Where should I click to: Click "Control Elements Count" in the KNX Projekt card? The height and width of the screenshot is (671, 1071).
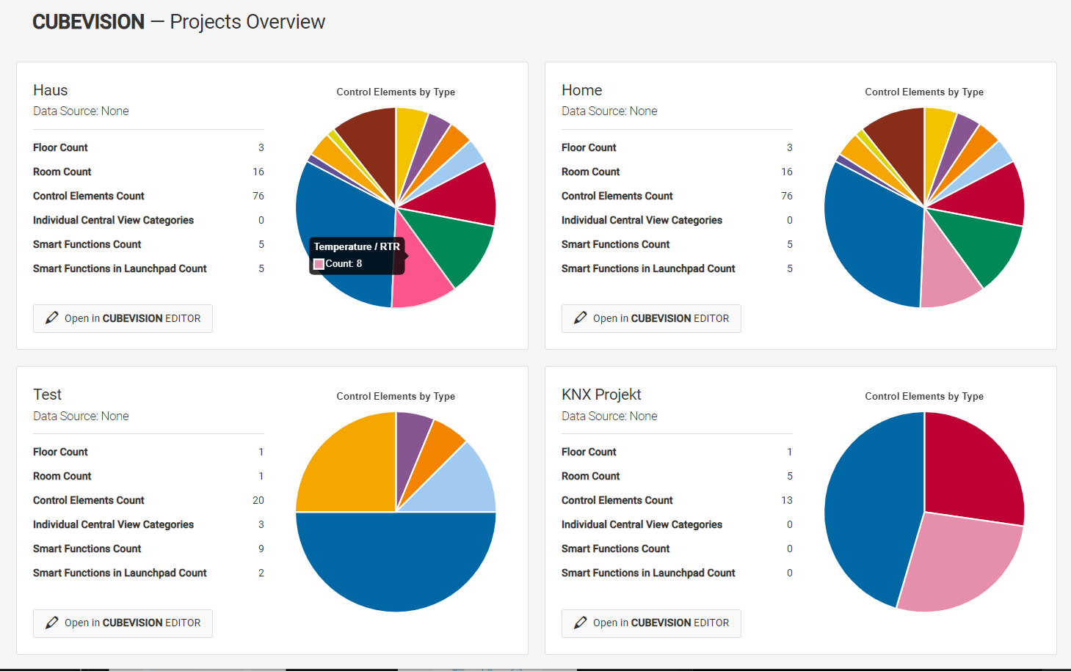(x=617, y=500)
